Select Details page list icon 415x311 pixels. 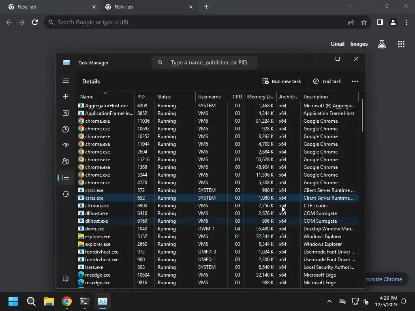click(x=66, y=177)
